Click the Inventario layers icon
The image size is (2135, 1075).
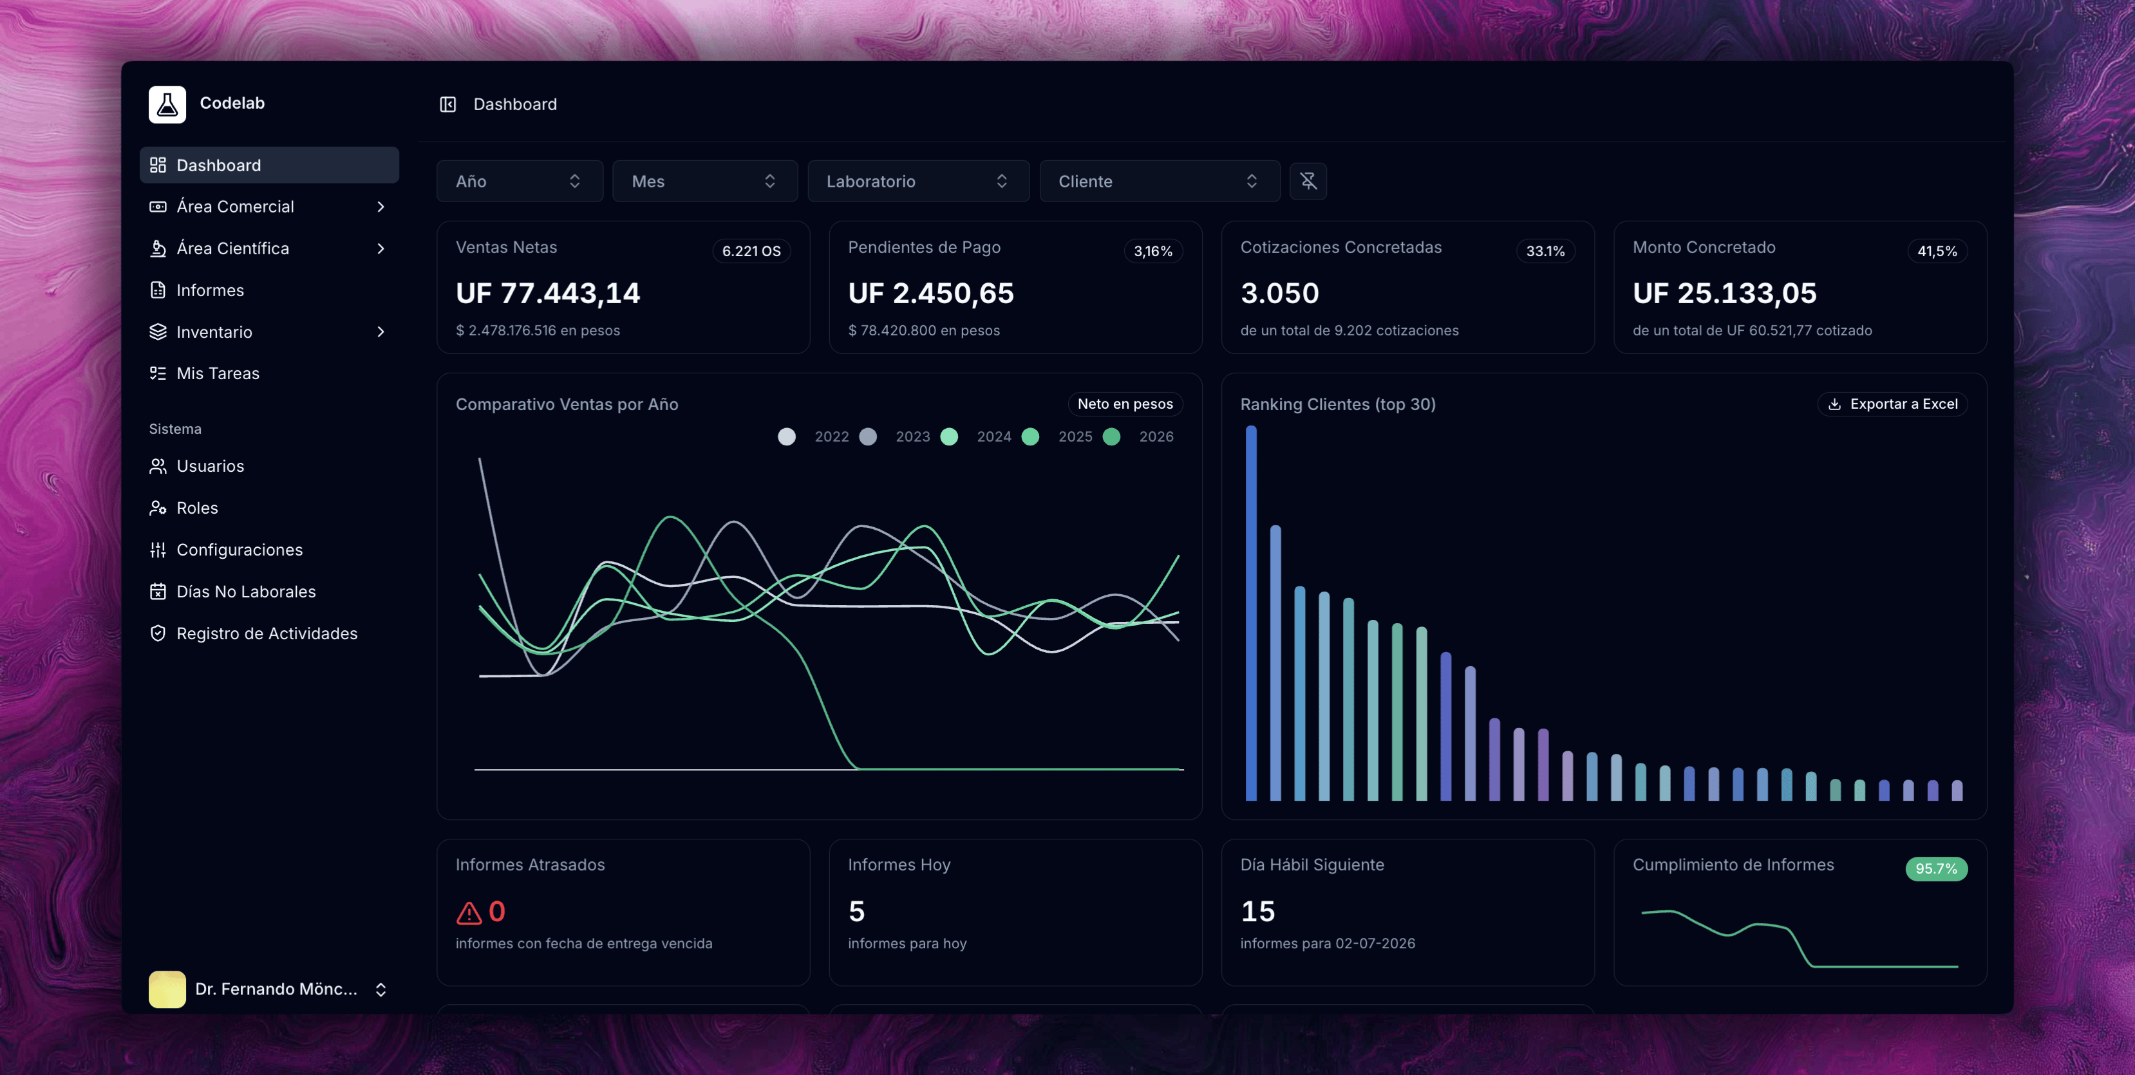pyautogui.click(x=158, y=332)
